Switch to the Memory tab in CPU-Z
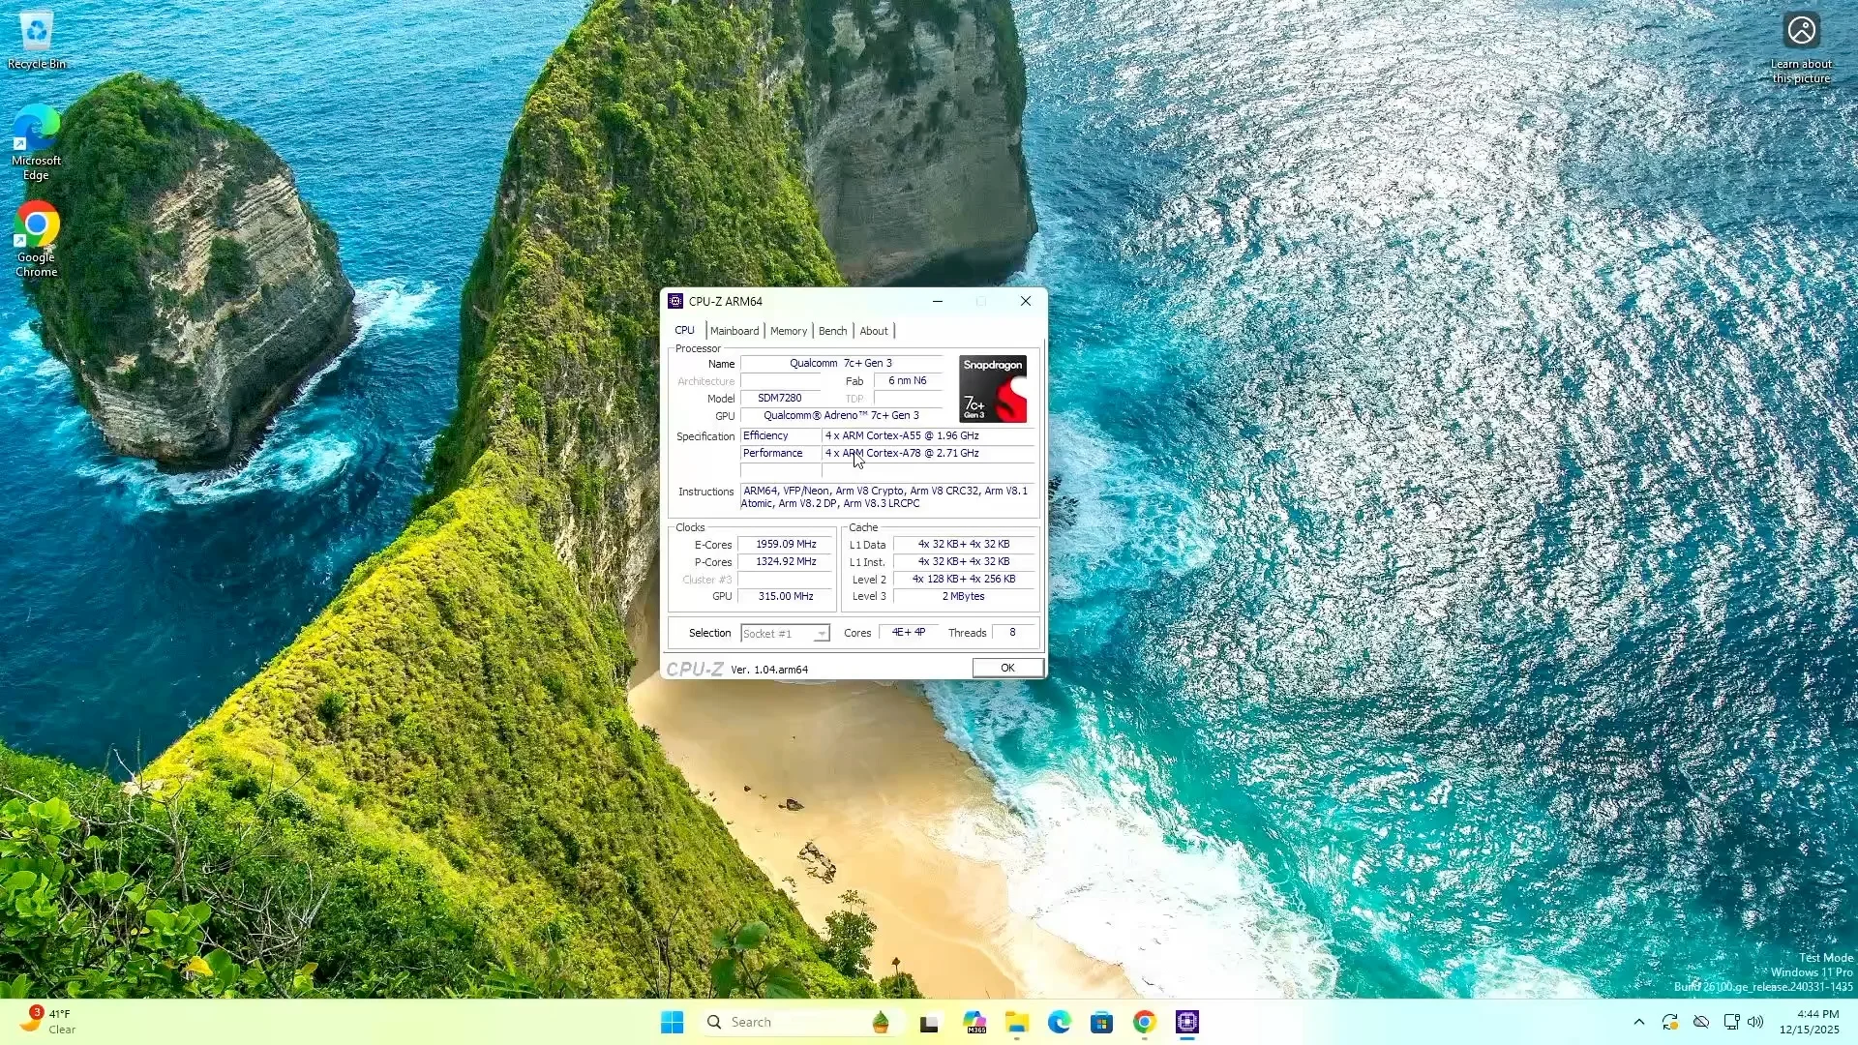Screen dimensions: 1858x1045 pyautogui.click(x=789, y=331)
